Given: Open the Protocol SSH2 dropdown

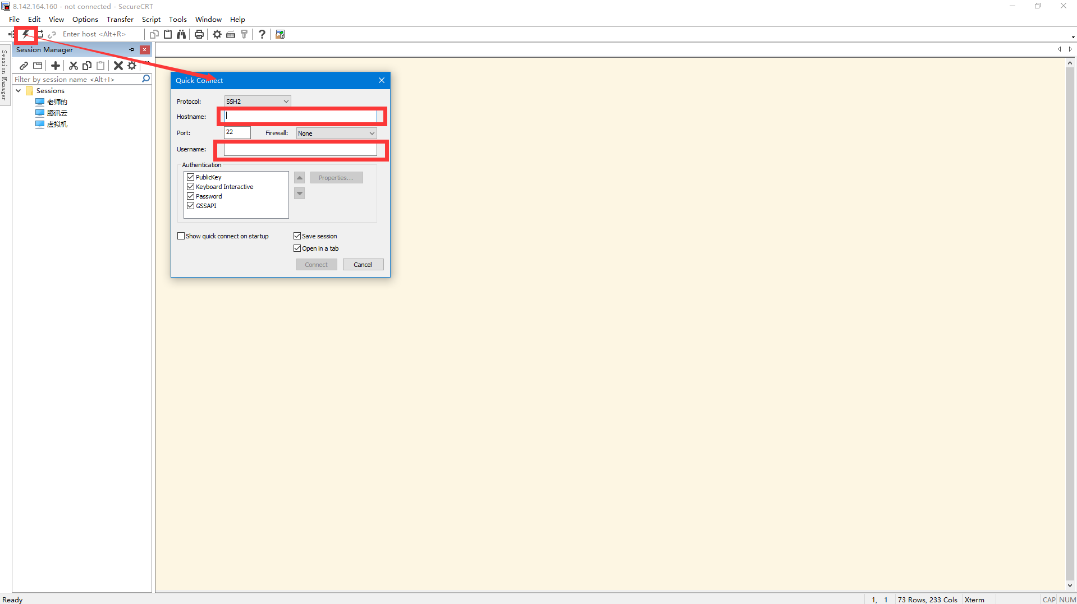Looking at the screenshot, I should pyautogui.click(x=258, y=102).
